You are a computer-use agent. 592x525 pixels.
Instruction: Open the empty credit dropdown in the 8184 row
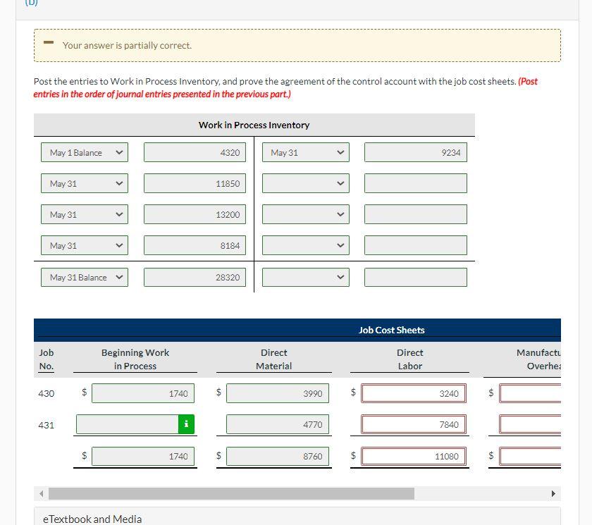(x=306, y=245)
